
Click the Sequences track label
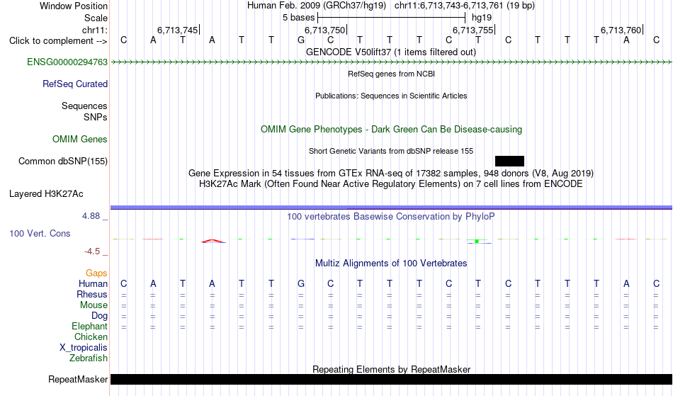[84, 106]
